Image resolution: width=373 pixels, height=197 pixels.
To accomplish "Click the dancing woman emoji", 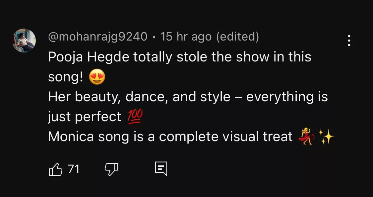I will coord(306,137).
